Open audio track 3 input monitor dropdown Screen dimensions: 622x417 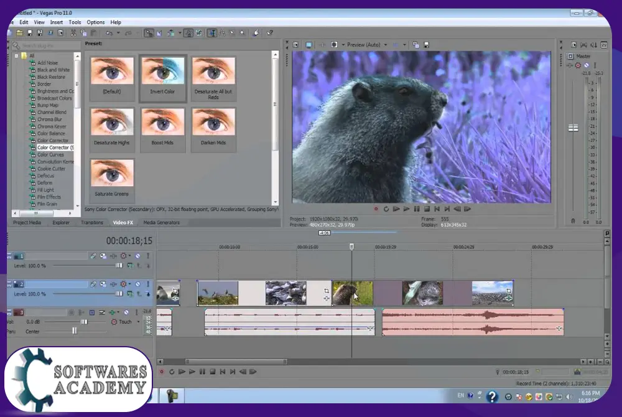(118, 312)
